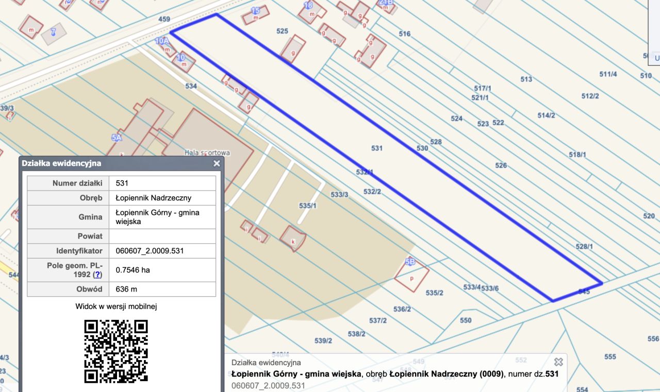This screenshot has height=392, width=660.
Task: Select parcel 513 on the map
Action: pos(526,79)
